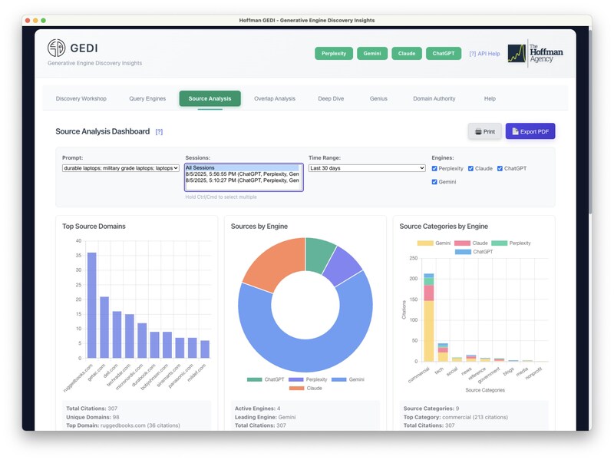
Task: Toggle Perplexity in Source Categories legend
Action: (x=511, y=243)
